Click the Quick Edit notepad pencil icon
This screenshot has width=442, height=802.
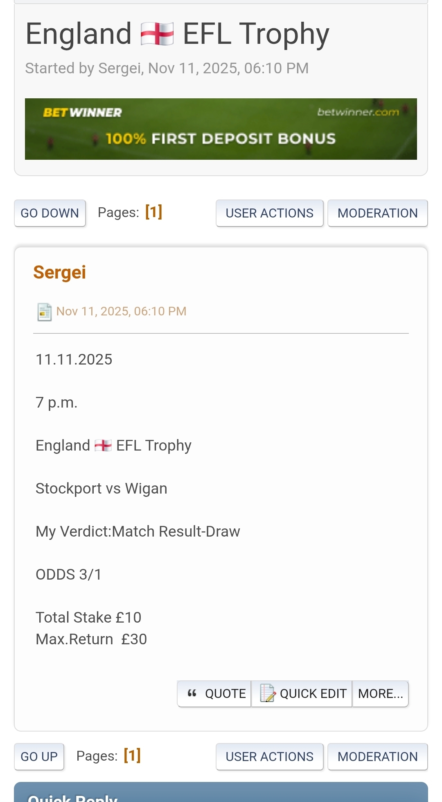click(268, 693)
